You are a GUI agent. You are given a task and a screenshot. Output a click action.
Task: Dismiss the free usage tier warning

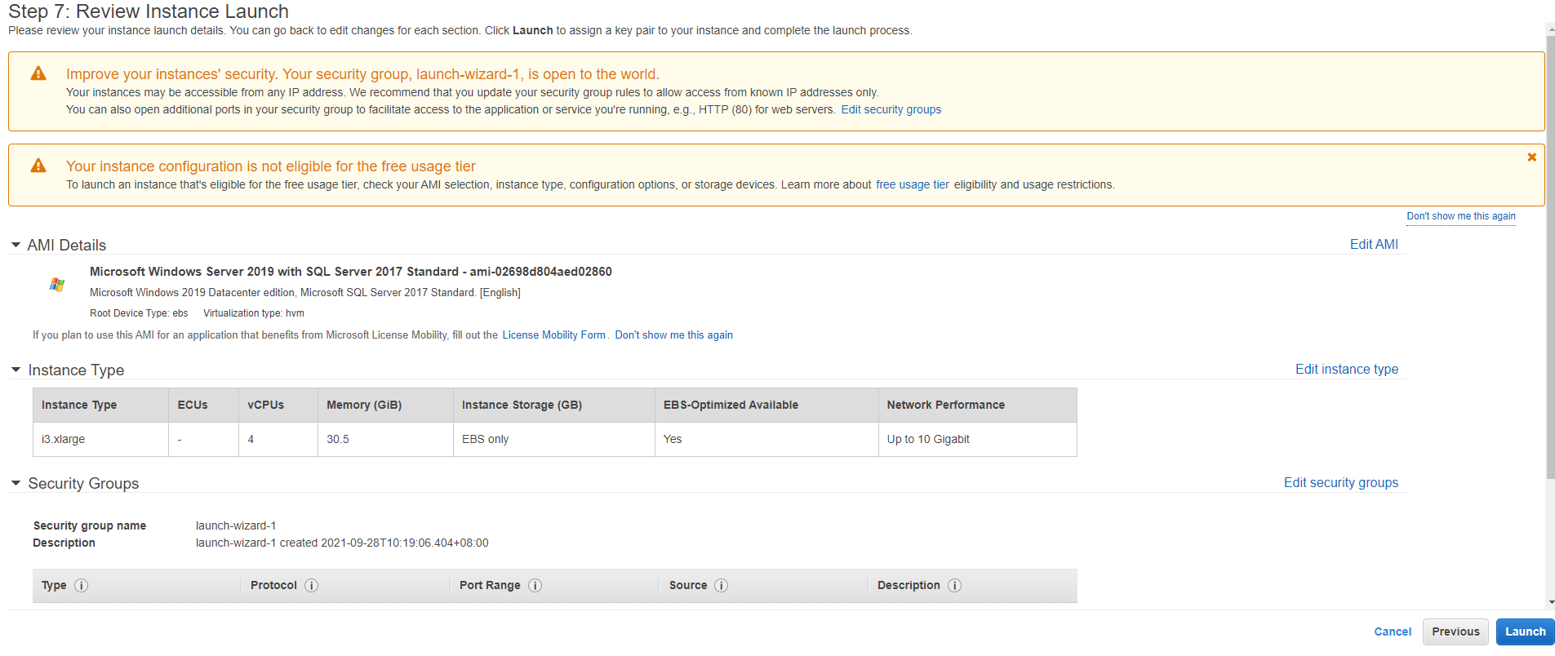pos(1531,157)
